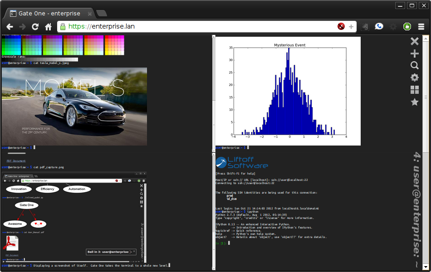
Task: Go to the browser home page
Action: click(48, 27)
